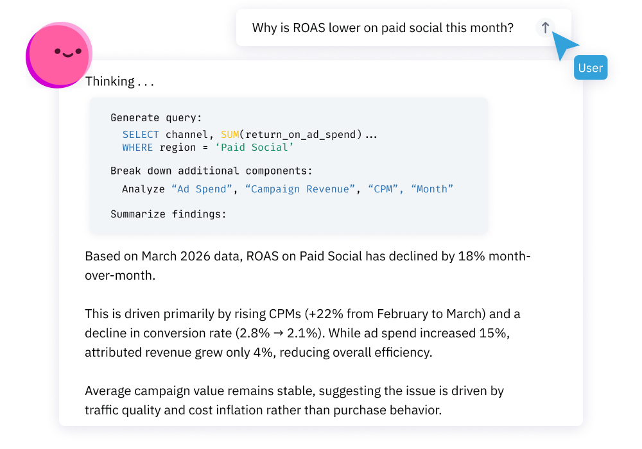642x449 pixels.
Task: Click the SUM function in query
Action: tap(230, 135)
